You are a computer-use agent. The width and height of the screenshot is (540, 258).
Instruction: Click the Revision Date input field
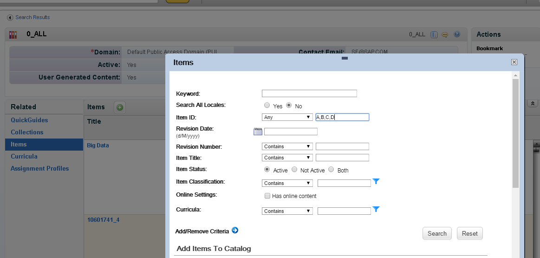pos(291,132)
